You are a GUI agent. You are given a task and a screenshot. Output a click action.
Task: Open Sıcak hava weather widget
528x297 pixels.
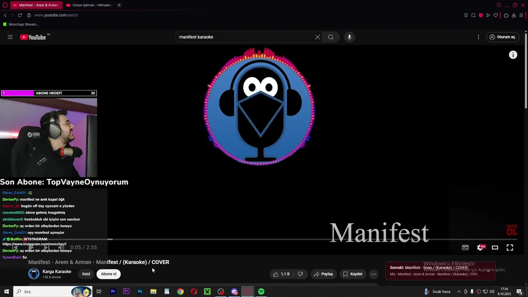pos(437,292)
